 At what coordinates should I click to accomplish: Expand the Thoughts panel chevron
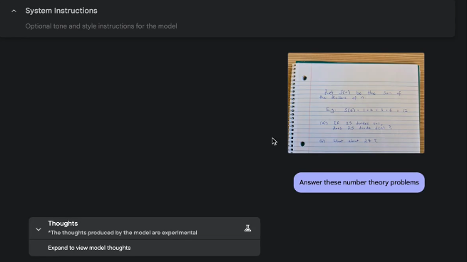point(39,229)
